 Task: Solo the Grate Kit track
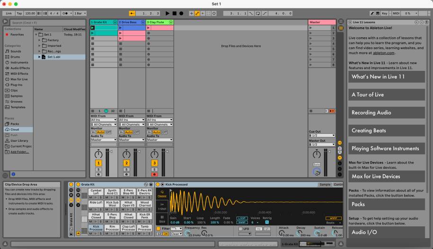tap(98, 169)
